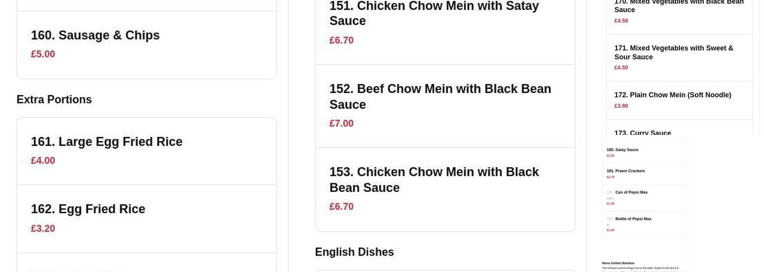Click 170. Mixed Vegetables with Black Bean

point(679,6)
